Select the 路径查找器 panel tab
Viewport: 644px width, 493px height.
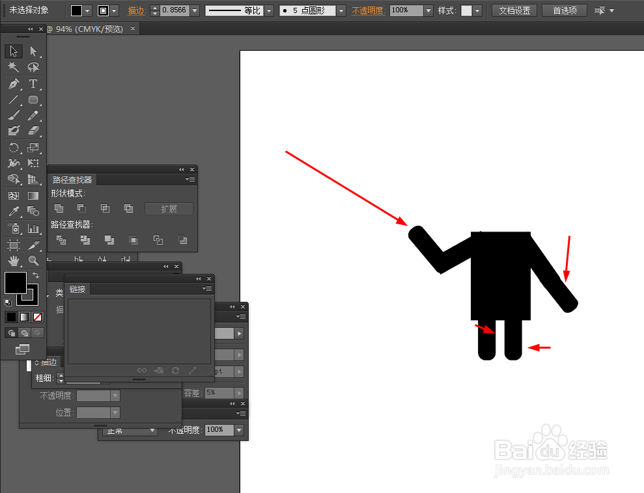point(72,180)
